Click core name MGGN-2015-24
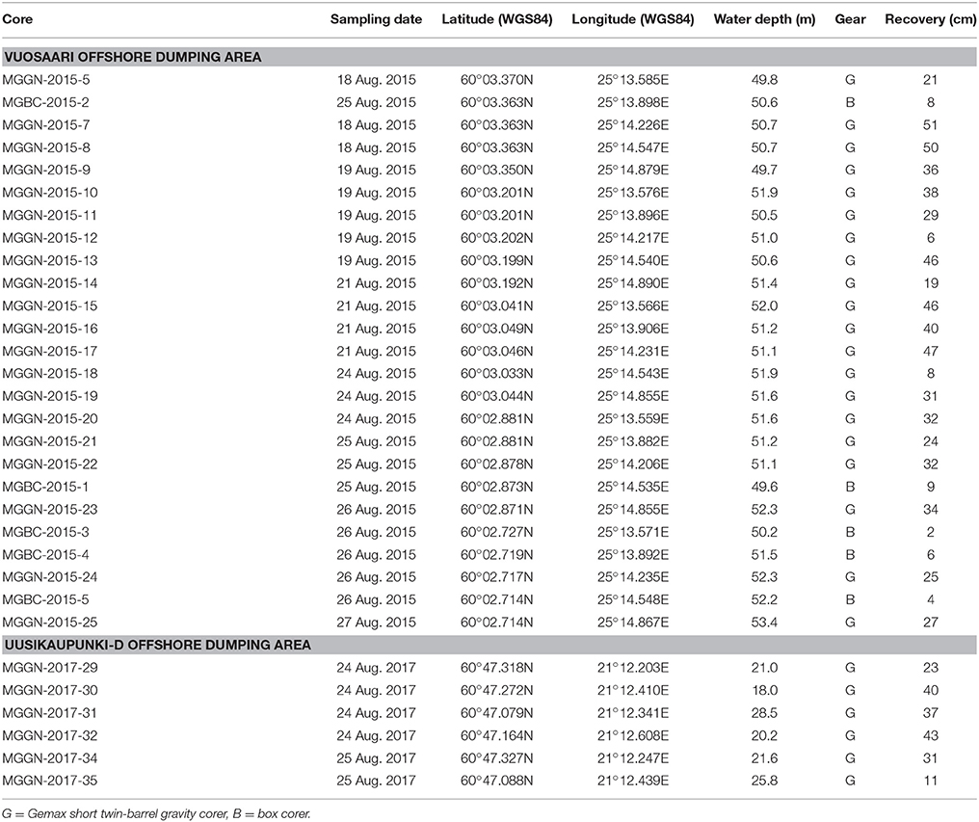979x822 pixels. click(50, 577)
